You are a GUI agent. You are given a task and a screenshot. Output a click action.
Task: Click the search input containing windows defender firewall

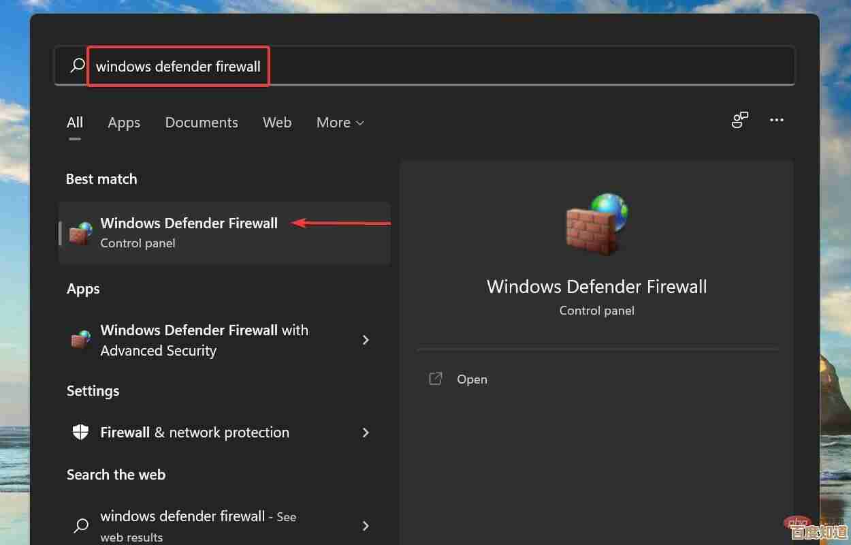click(x=178, y=66)
